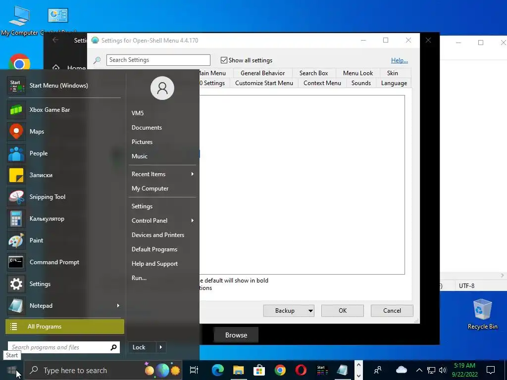Open Start Menu (Windows) entry
The width and height of the screenshot is (507, 380).
pyautogui.click(x=64, y=86)
